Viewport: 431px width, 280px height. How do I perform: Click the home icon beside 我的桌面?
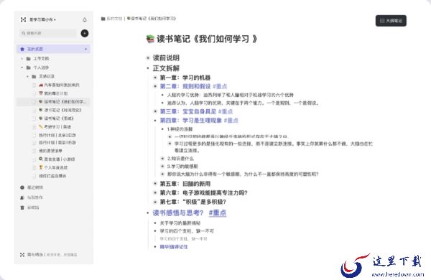pyautogui.click(x=22, y=50)
